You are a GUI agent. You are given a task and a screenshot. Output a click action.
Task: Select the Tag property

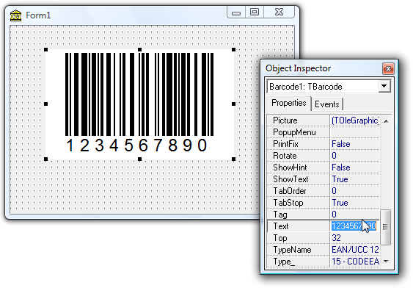coord(298,215)
